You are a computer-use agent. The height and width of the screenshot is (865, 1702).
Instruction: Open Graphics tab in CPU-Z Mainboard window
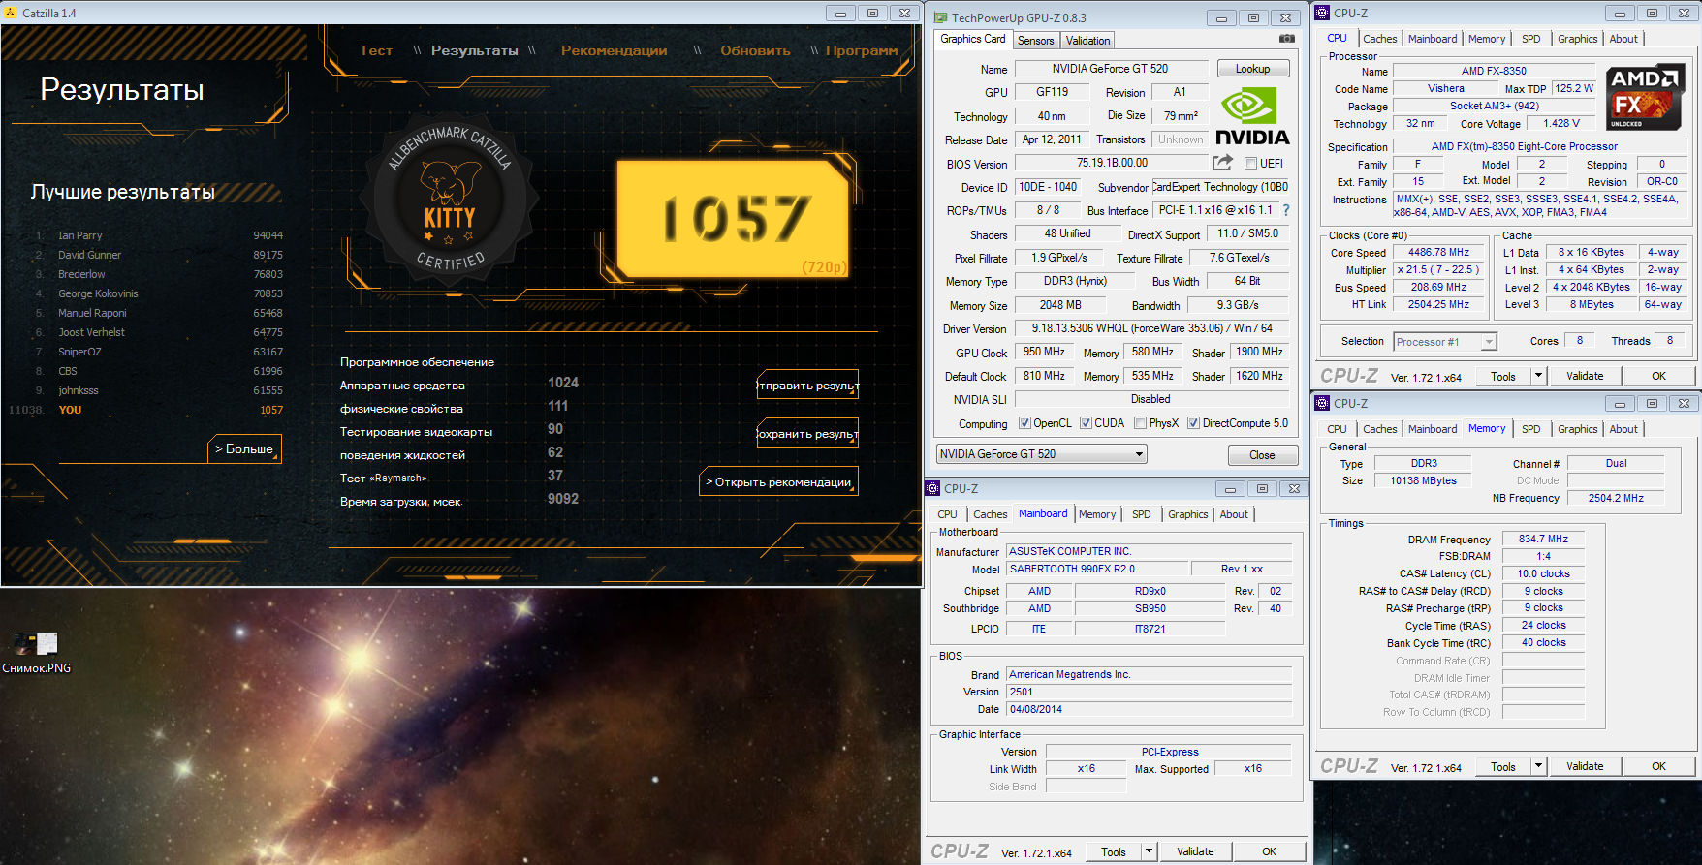click(1187, 514)
